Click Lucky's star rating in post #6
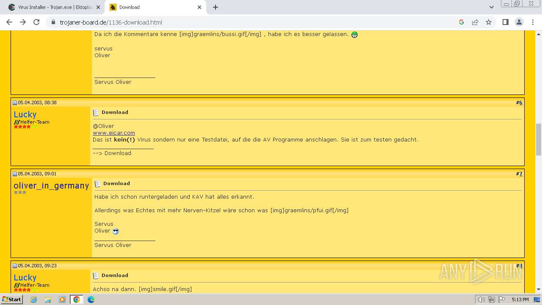The image size is (542, 305). (x=26, y=127)
